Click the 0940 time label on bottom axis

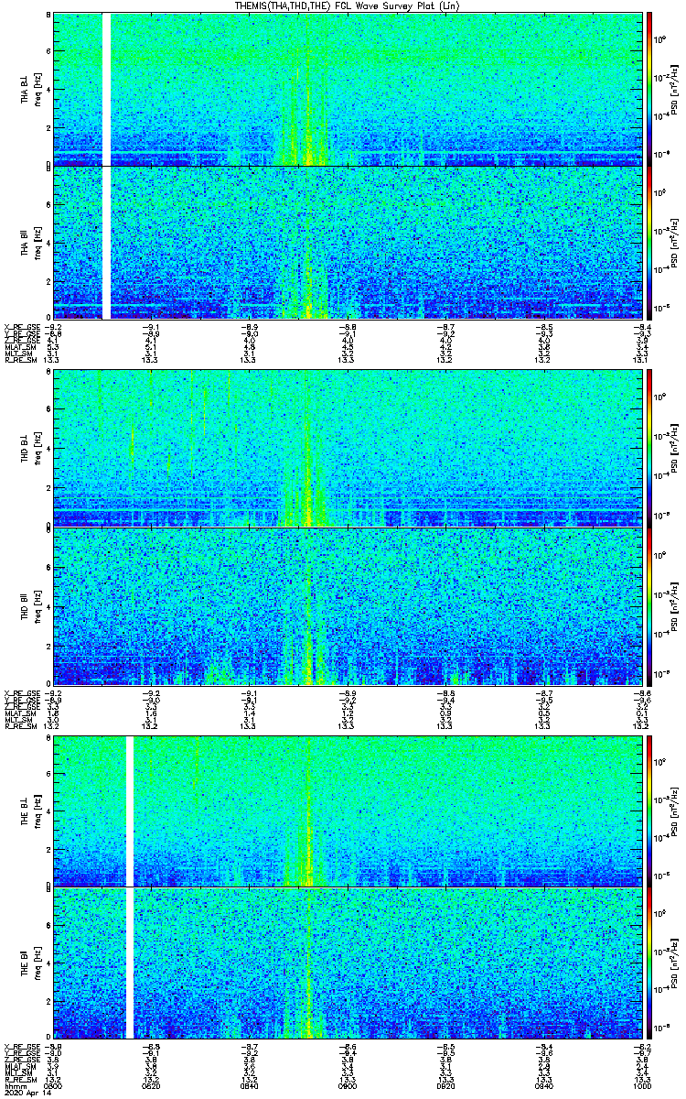pyautogui.click(x=542, y=1085)
